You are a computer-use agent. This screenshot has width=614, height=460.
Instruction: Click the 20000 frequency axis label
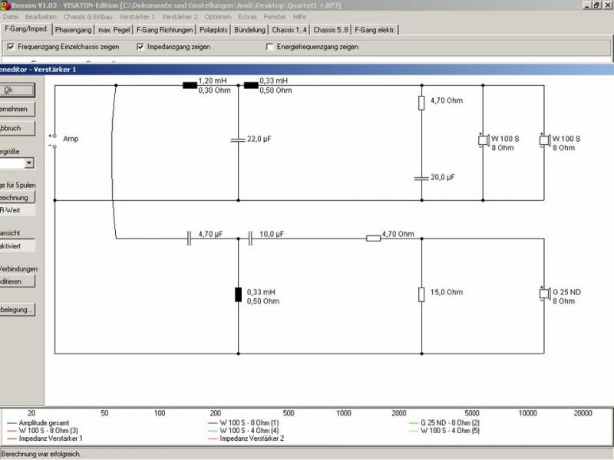tap(583, 413)
